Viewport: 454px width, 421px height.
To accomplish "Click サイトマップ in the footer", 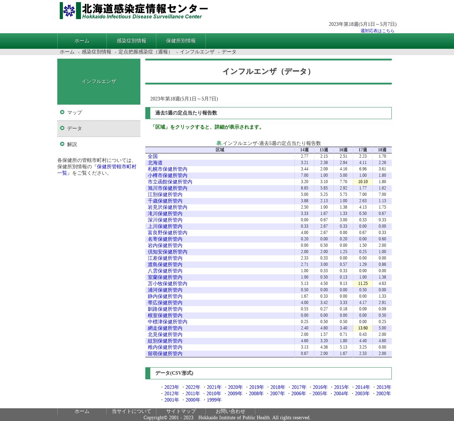I will 181,411.
